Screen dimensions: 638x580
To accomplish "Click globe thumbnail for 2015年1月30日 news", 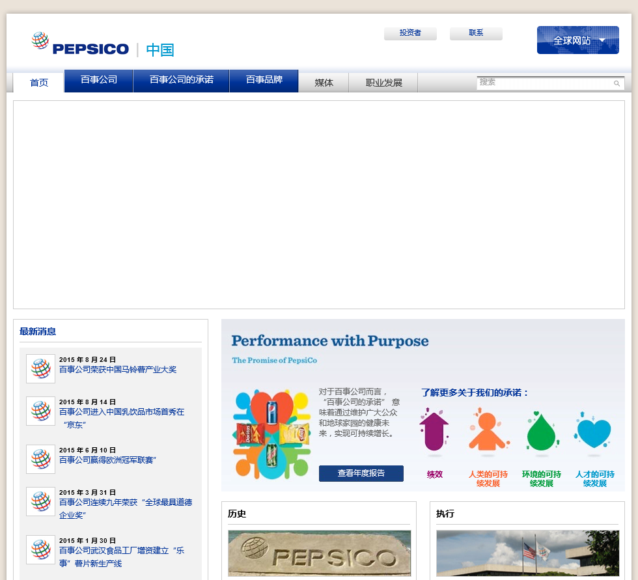I will [40, 549].
